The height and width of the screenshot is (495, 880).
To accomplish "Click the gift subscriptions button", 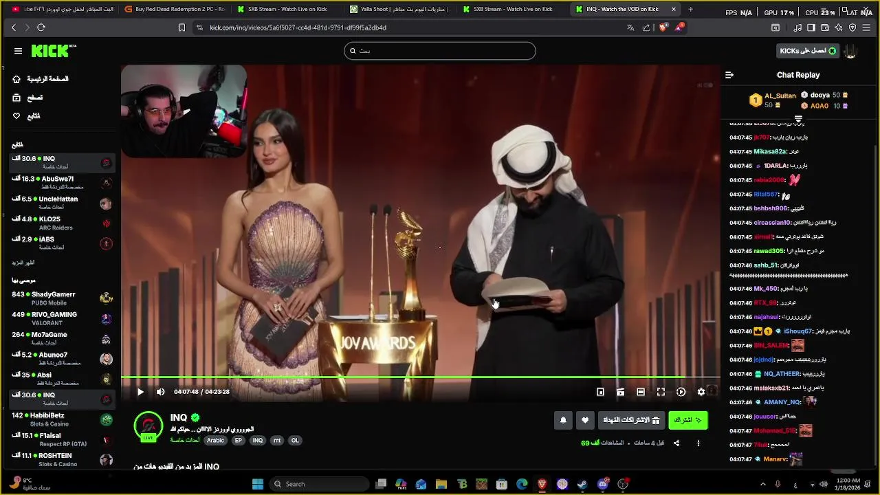I will [631, 420].
